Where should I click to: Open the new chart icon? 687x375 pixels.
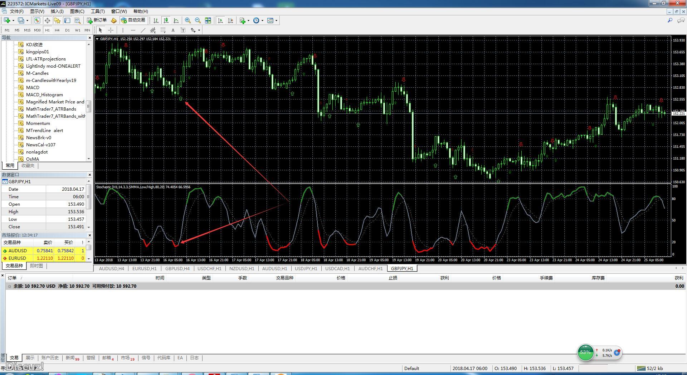point(7,20)
